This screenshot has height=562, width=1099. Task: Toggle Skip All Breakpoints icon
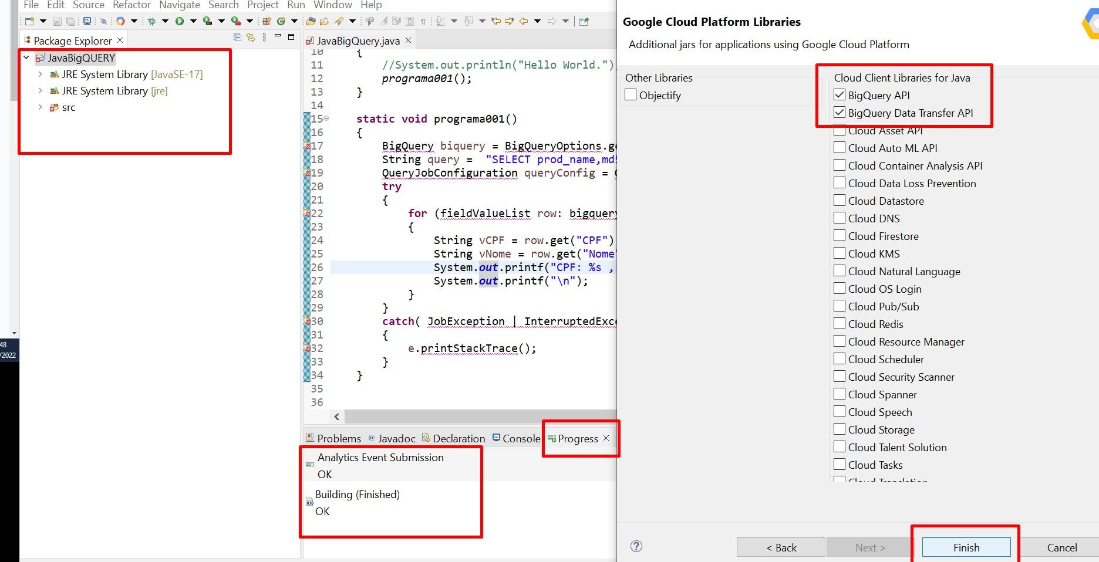click(x=103, y=21)
